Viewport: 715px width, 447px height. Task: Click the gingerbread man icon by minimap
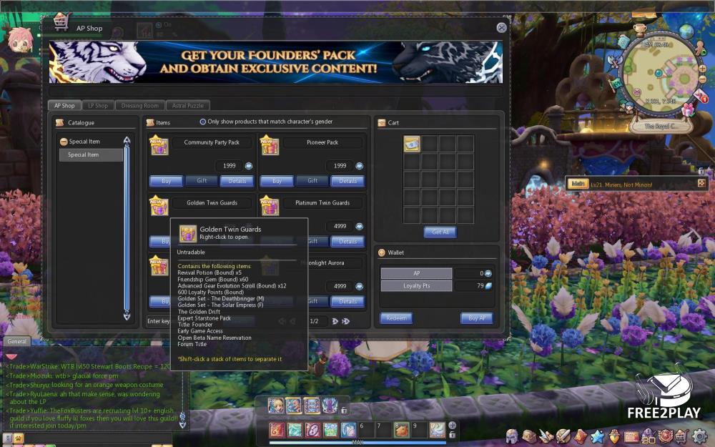(x=700, y=47)
